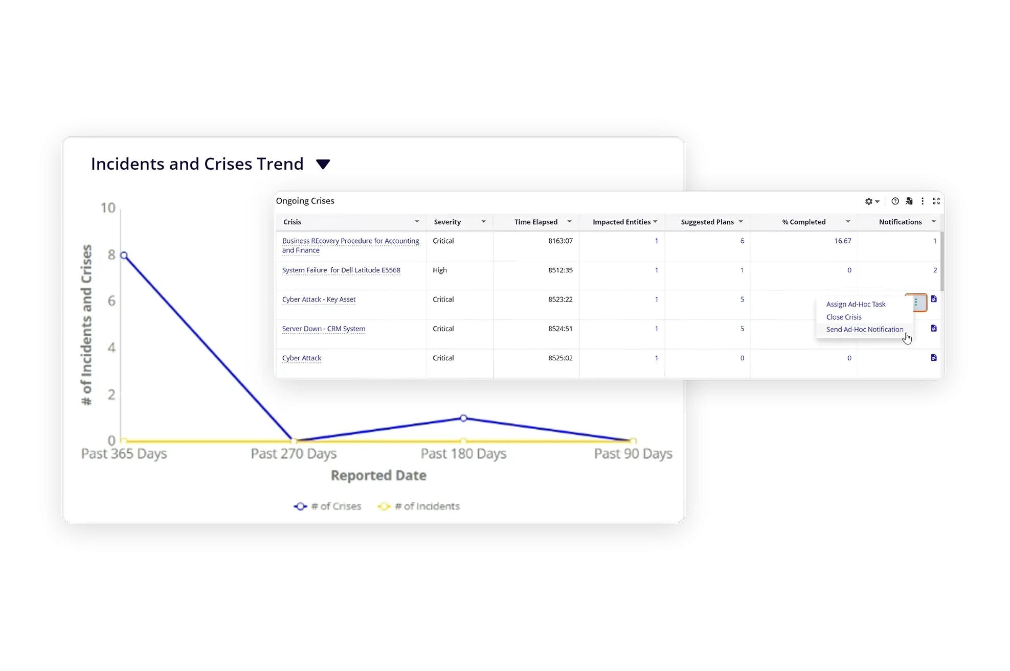The width and height of the screenshot is (1010, 671).
Task: Open the Crisis column filter dropdown
Action: [417, 222]
